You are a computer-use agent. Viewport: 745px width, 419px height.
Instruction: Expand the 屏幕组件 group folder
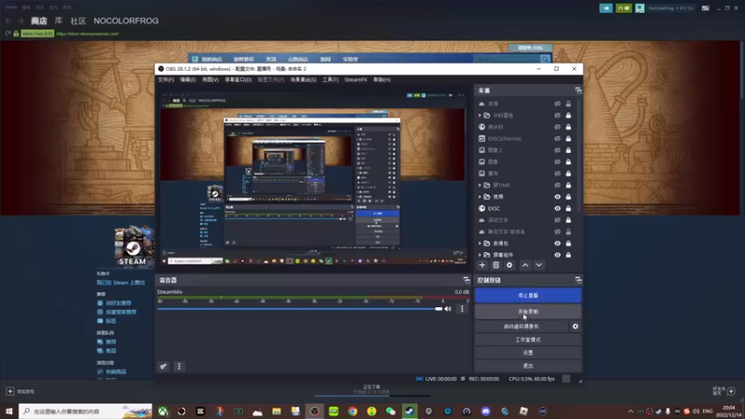(x=480, y=255)
